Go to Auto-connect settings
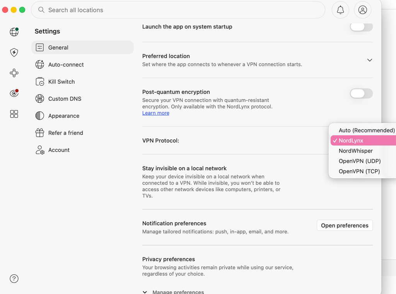Viewport: 396px width, 294px height. (x=82, y=65)
